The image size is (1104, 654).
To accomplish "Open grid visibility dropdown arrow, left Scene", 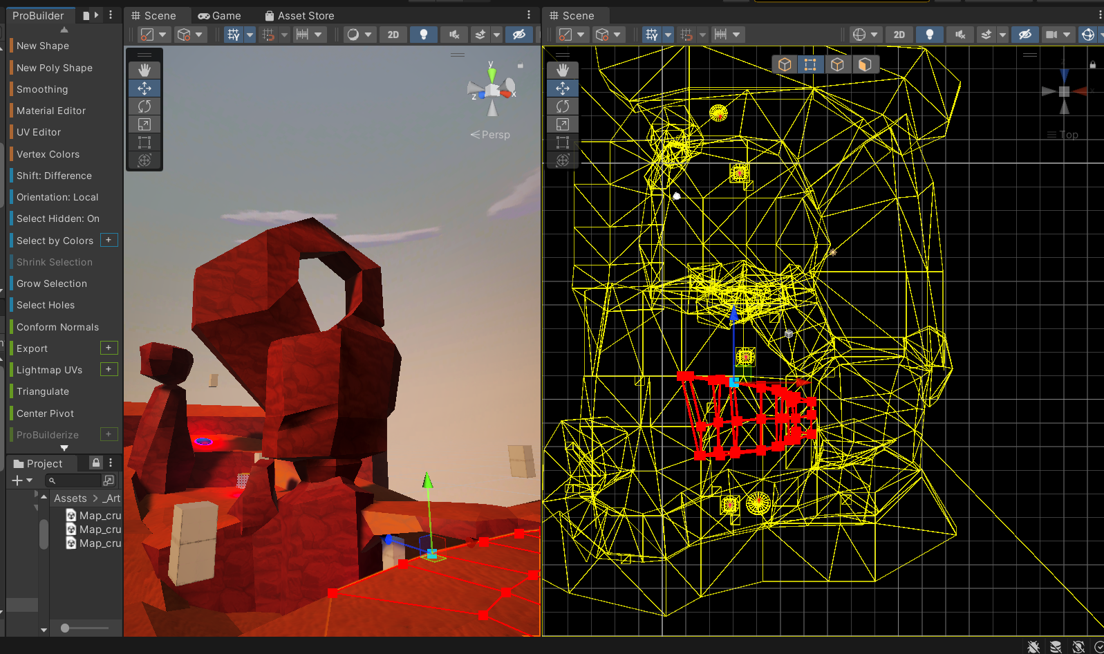I will pyautogui.click(x=250, y=35).
